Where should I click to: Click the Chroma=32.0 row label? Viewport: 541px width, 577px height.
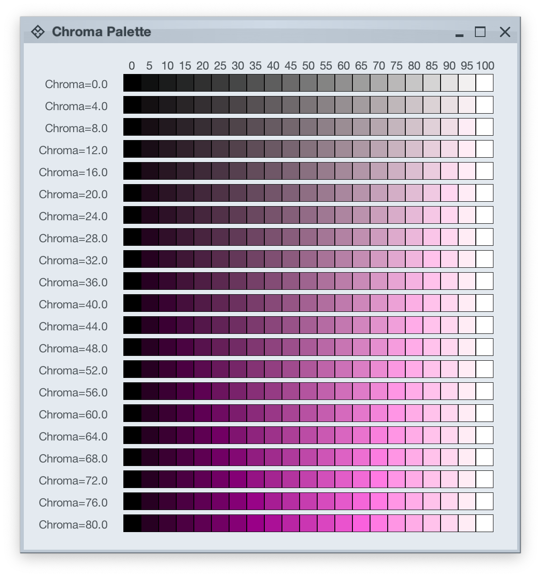coord(73,260)
